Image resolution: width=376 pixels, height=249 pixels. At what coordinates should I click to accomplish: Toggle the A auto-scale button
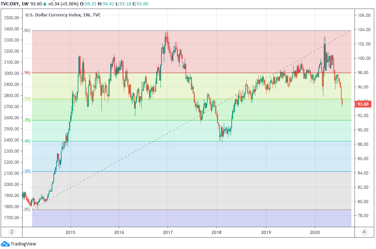[x=364, y=232]
